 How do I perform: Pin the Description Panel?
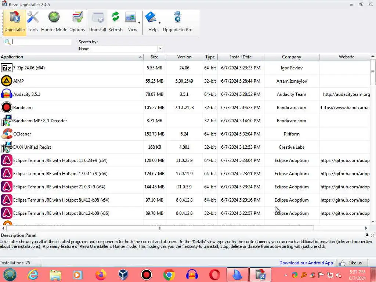click(x=367, y=235)
